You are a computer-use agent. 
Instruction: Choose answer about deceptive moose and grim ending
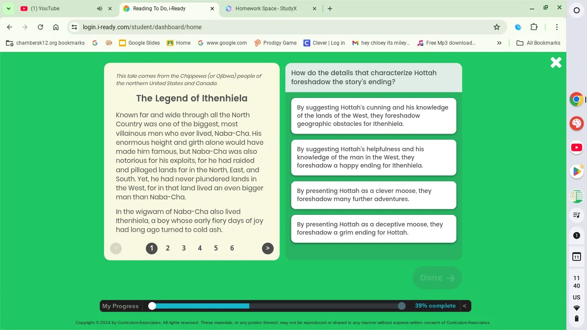point(373,229)
